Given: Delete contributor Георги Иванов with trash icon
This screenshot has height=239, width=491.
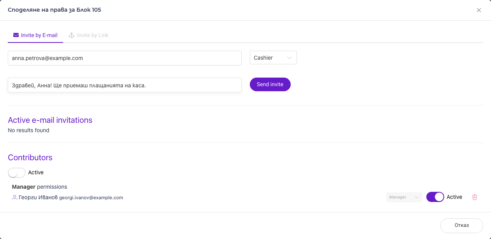Looking at the screenshot, I should [x=474, y=197].
